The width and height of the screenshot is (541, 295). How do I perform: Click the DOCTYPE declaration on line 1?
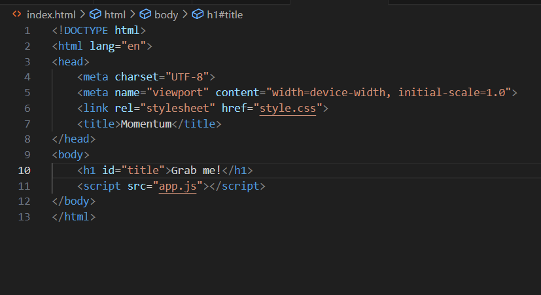(99, 31)
